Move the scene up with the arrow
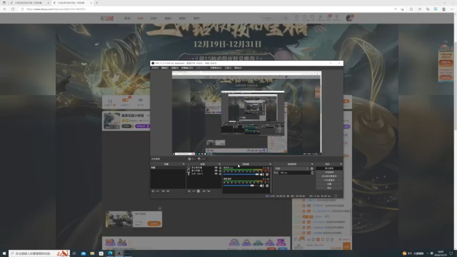Image resolution: width=457 pixels, height=257 pixels. point(163,191)
